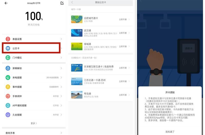The image size is (205, 135).
Task: Expand 手表闹钟 row chevron
Action: pos(61,96)
